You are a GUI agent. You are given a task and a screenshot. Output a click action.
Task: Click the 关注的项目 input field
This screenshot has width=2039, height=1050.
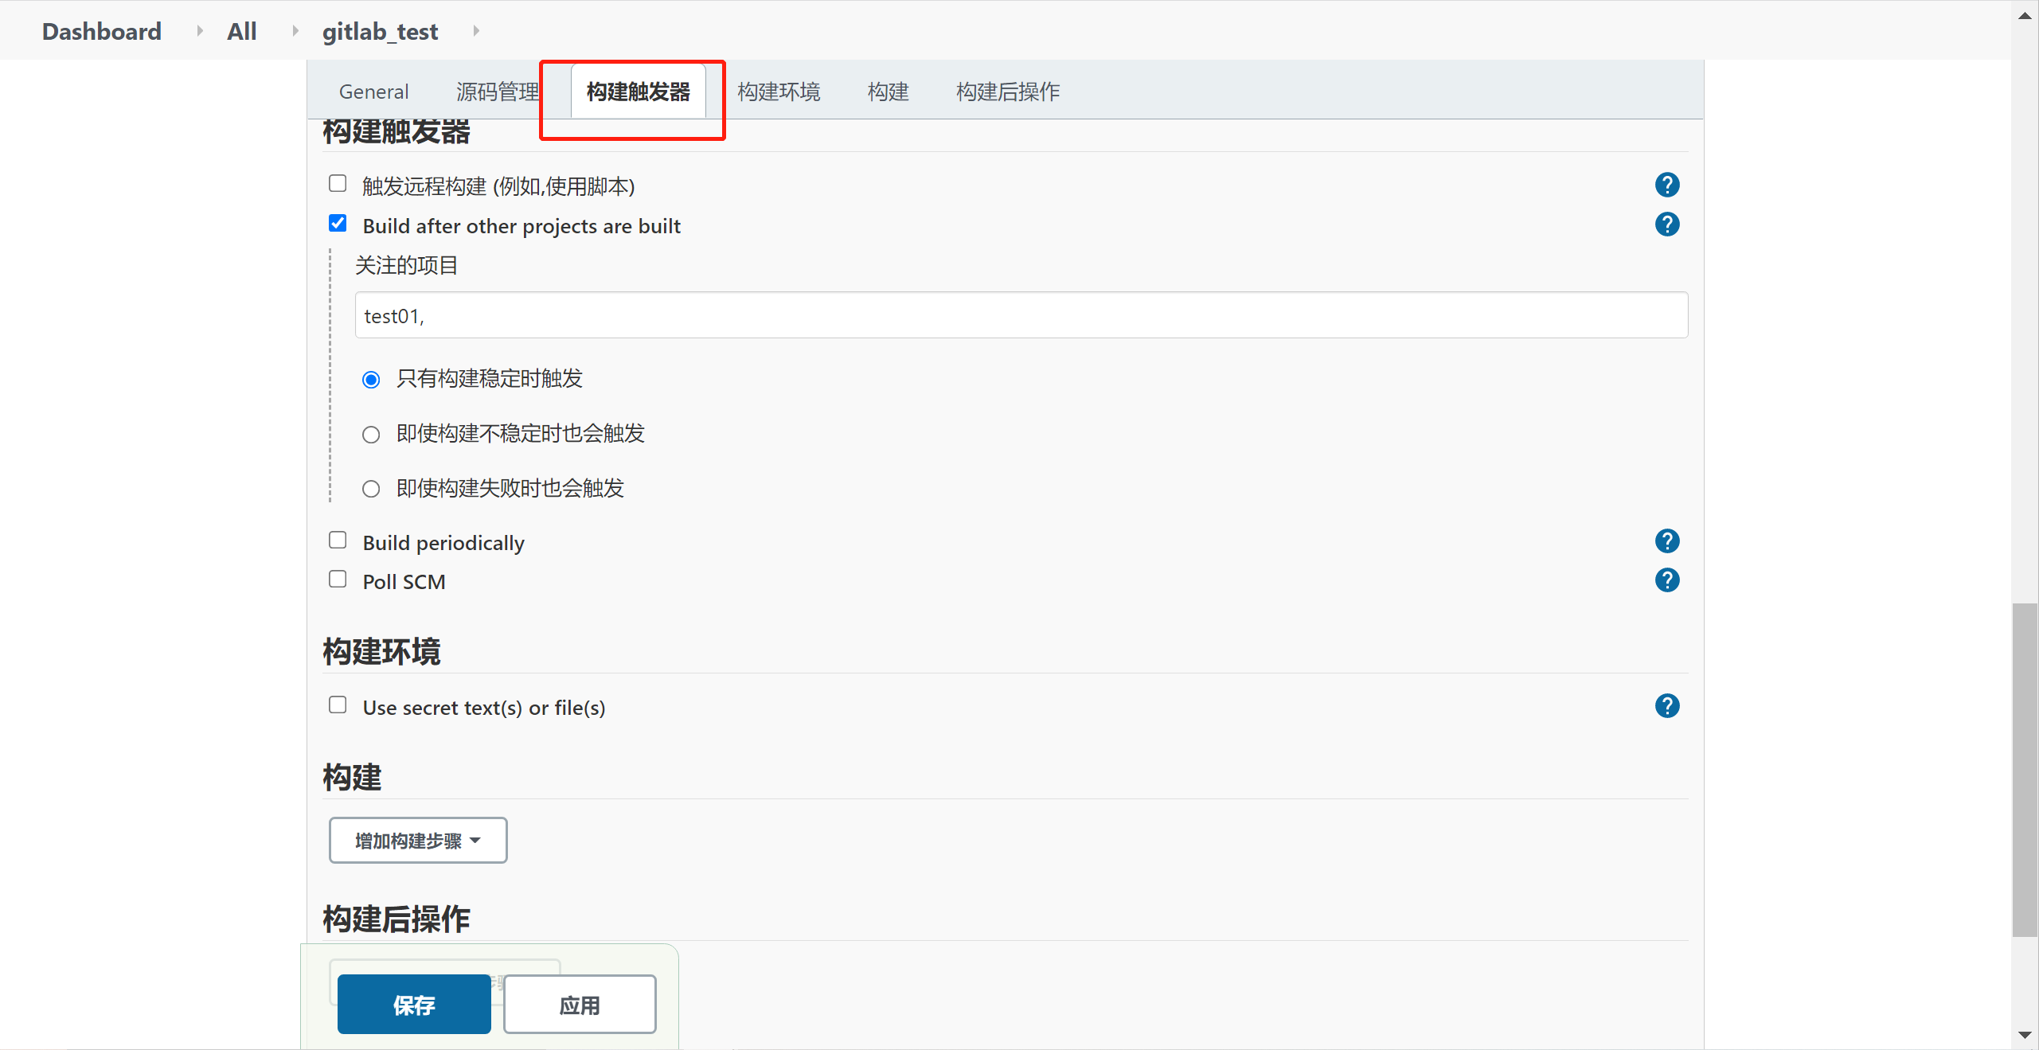(1021, 315)
